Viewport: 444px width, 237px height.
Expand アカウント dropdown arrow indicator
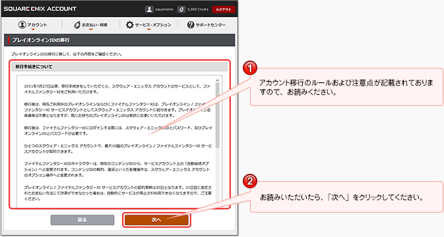click(33, 29)
